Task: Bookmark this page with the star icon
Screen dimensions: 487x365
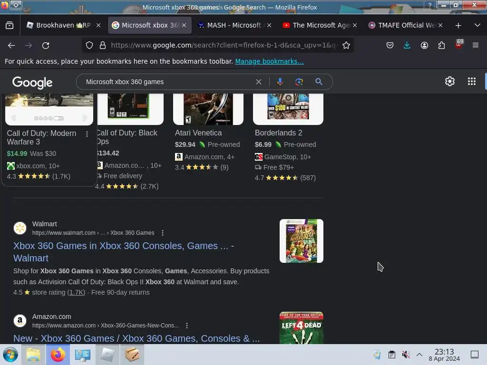Action: tap(346, 45)
